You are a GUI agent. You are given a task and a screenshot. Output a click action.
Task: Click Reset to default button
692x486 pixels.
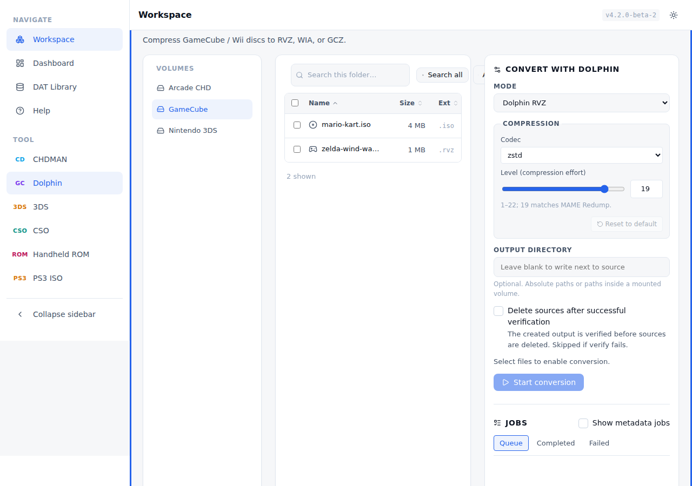tap(627, 224)
